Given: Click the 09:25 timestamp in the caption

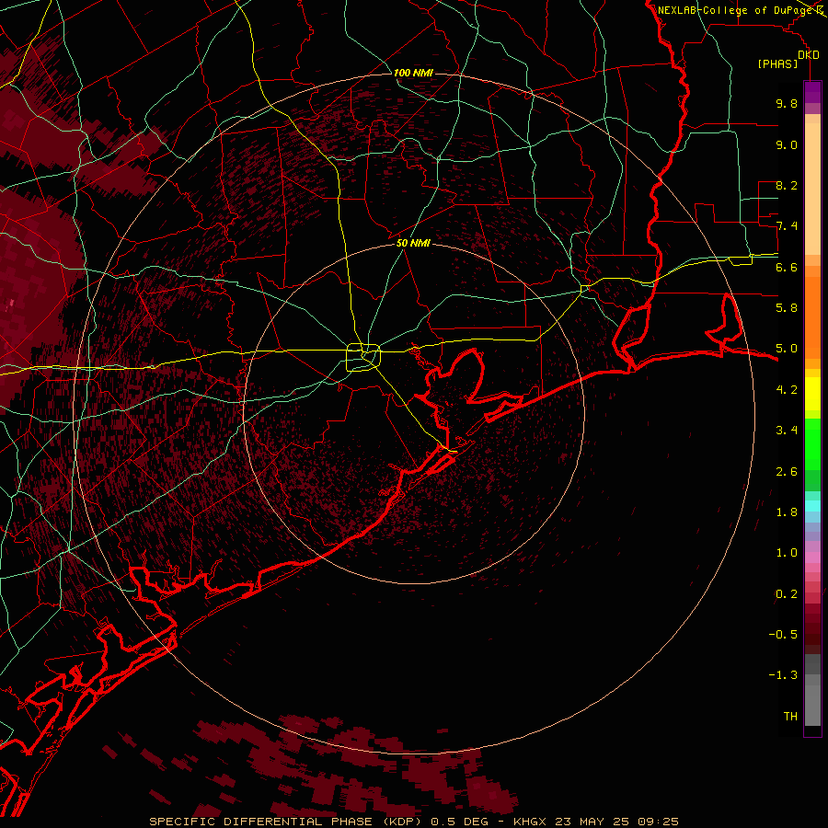Looking at the screenshot, I should 657,822.
